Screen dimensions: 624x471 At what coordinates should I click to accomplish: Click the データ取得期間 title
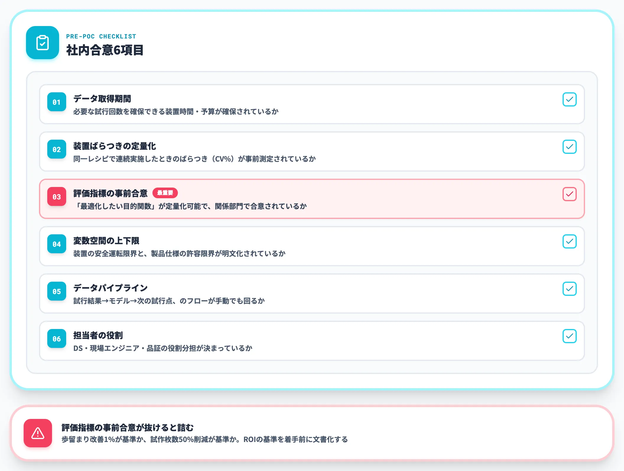(x=102, y=99)
